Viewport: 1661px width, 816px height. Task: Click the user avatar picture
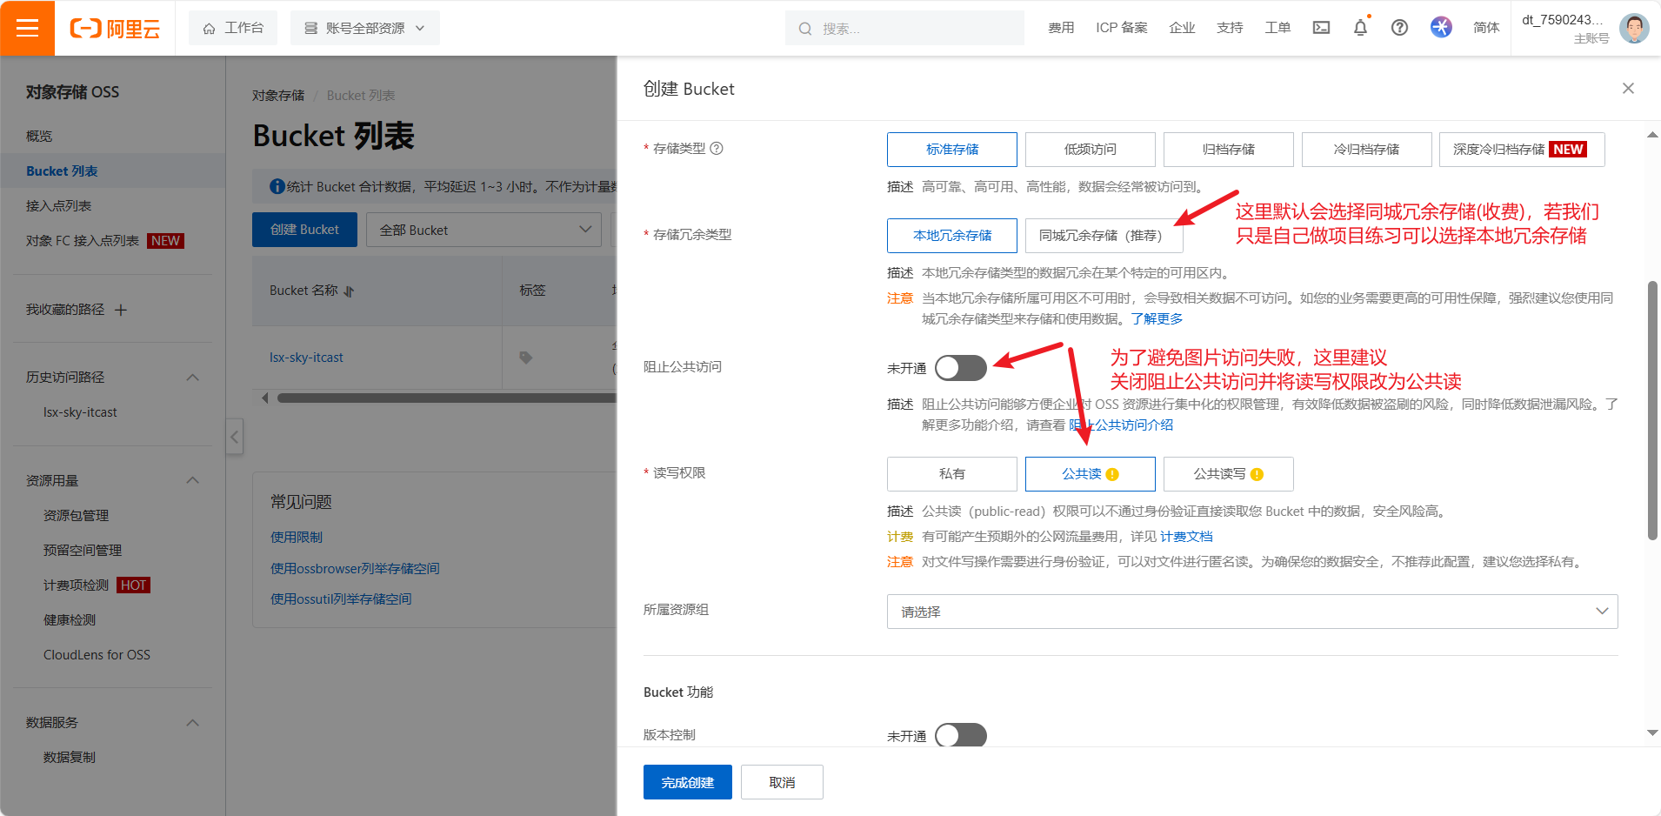point(1635,28)
